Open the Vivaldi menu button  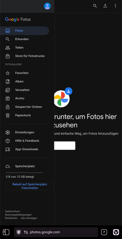tap(116, 232)
